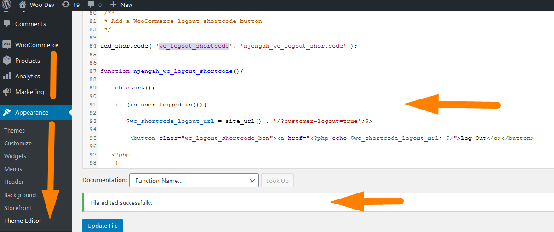
Task: Click the File edited successfully notice
Action: 318,203
